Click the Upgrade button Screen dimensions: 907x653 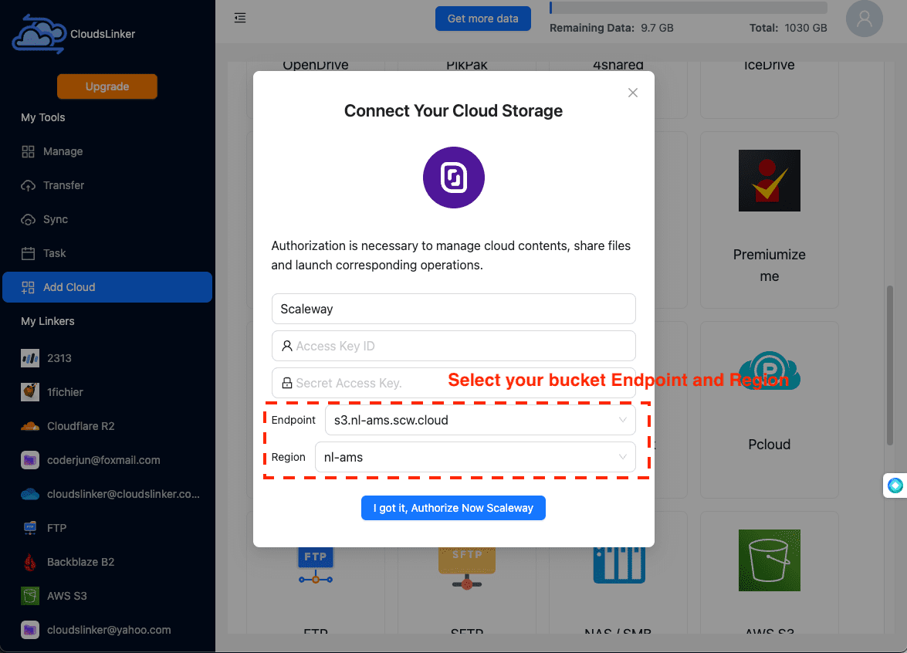pos(107,86)
